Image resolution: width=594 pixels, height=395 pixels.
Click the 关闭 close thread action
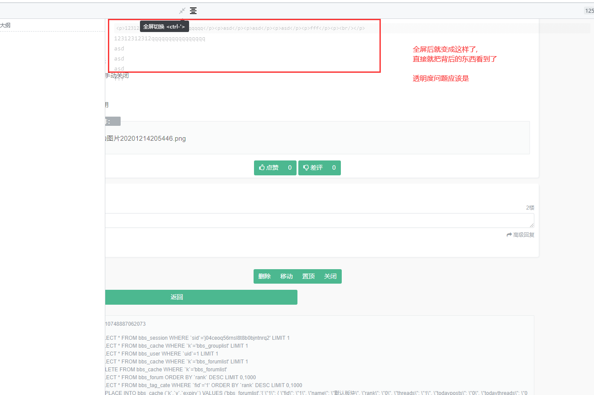330,276
